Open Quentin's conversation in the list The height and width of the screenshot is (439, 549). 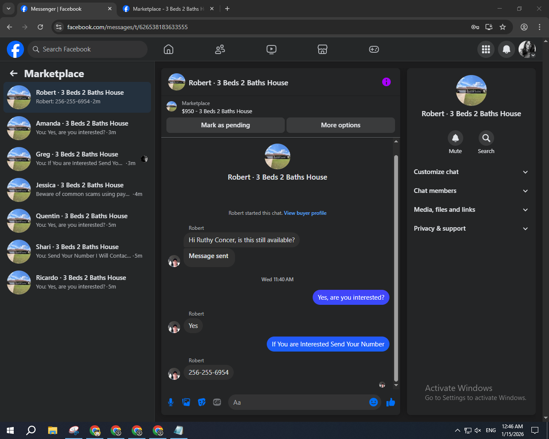pos(77,221)
